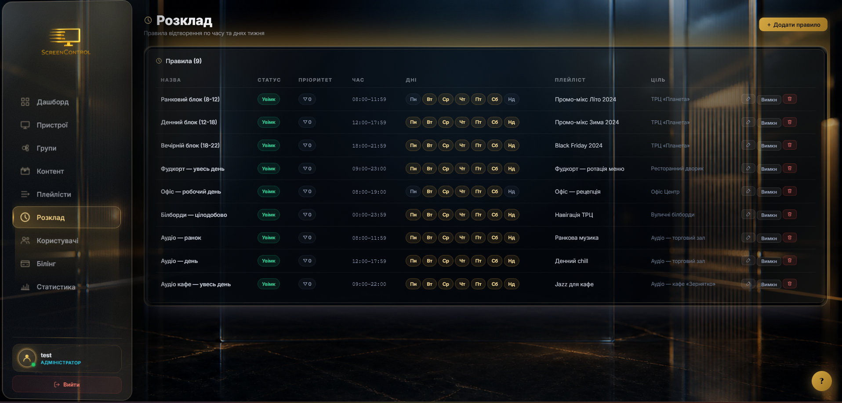The height and width of the screenshot is (403, 842).
Task: Delete the Ранковий блок (8-12) rule
Action: [790, 99]
